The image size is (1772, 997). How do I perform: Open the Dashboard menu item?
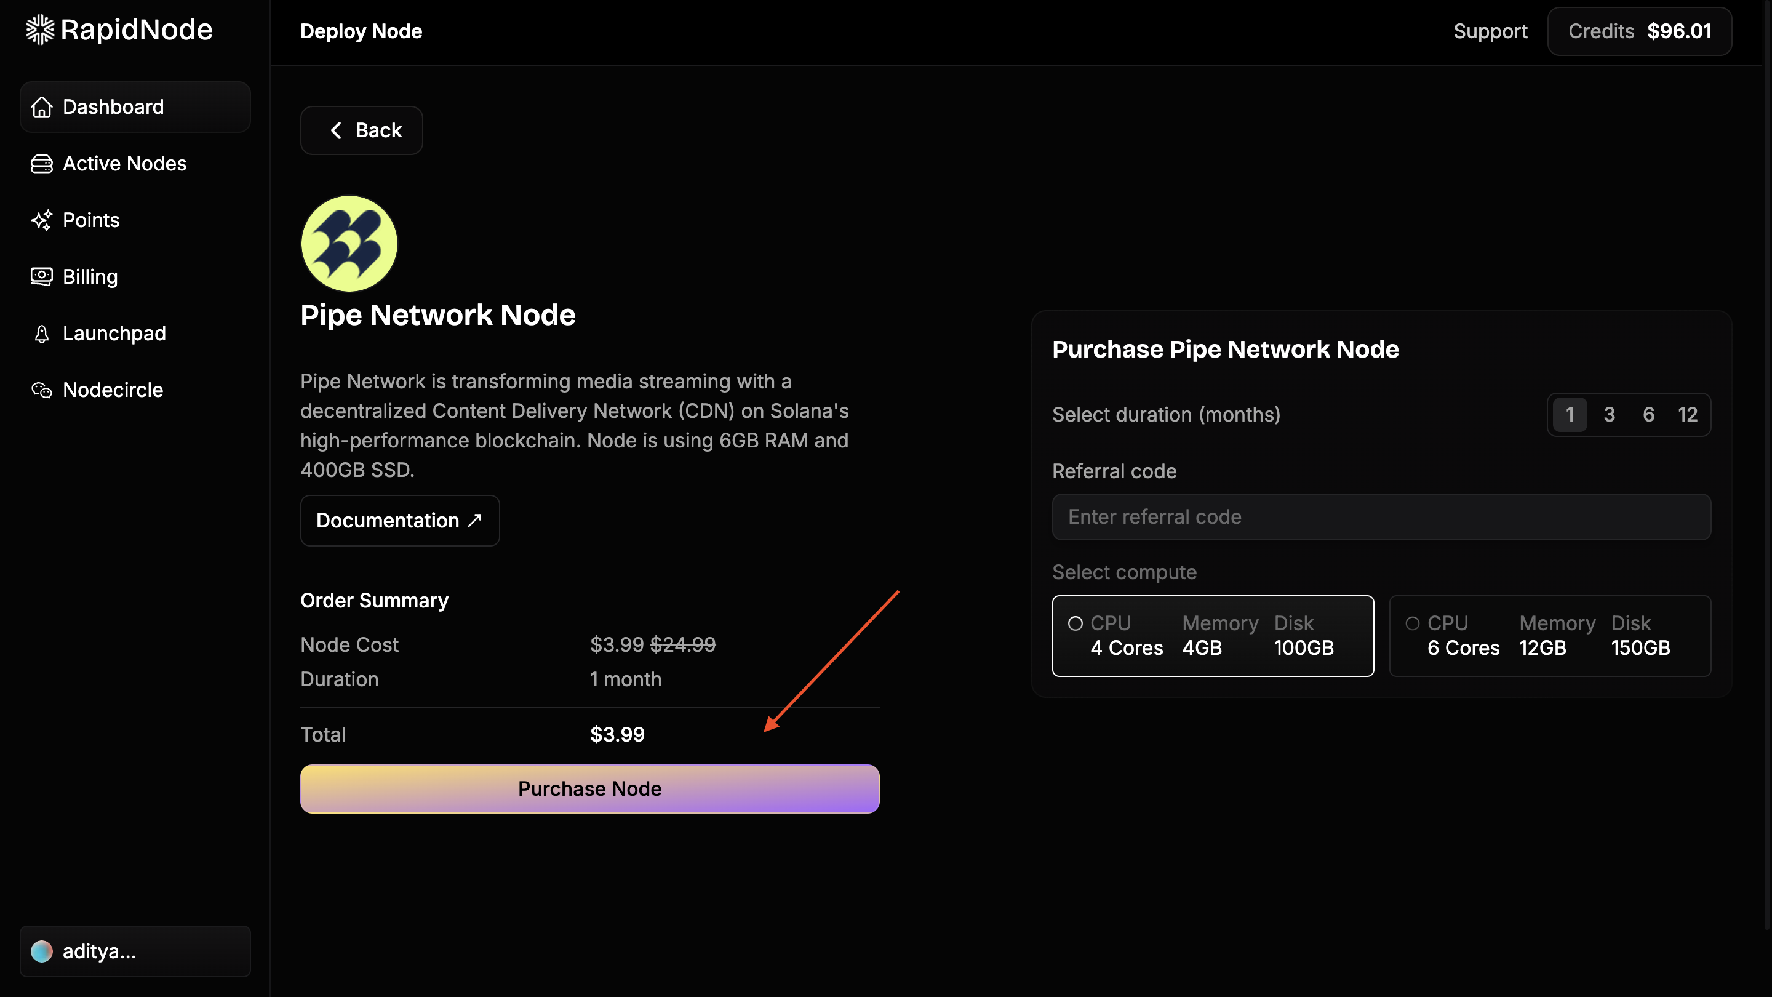pos(135,107)
